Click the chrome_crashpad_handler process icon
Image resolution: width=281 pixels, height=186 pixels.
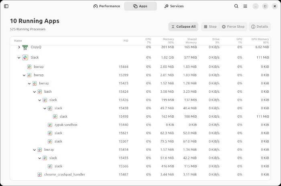[x=39, y=175]
